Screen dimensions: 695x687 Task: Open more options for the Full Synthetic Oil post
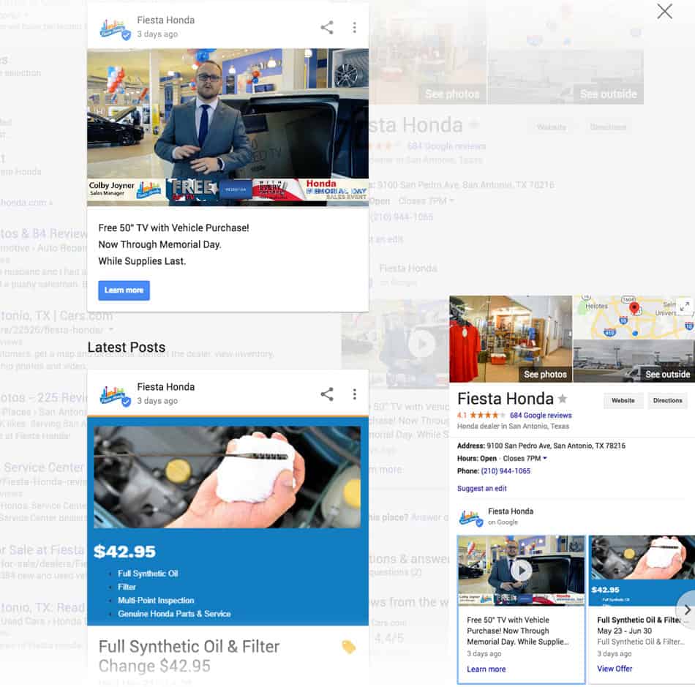point(354,394)
